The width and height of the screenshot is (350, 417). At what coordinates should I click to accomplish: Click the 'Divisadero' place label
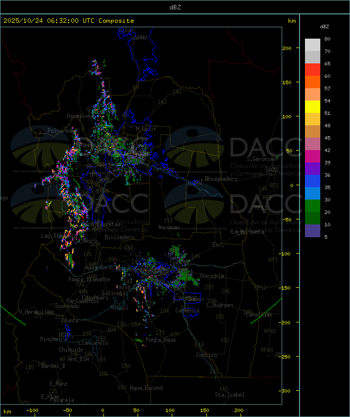click(x=119, y=237)
